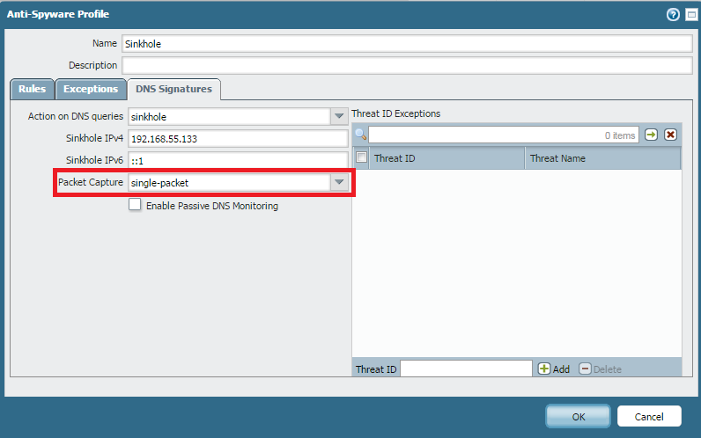This screenshot has width=701, height=438.
Task: Enable Passive DNS Monitoring checkbox
Action: tap(135, 205)
